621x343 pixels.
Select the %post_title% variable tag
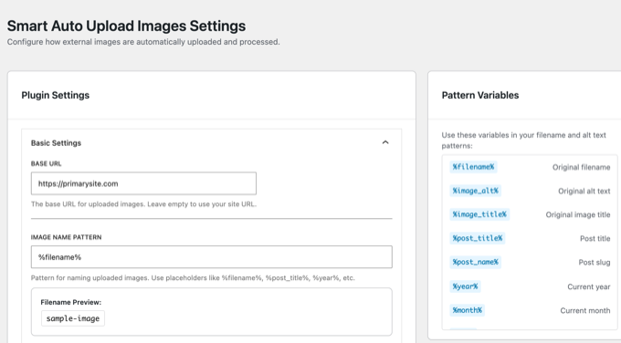click(478, 238)
